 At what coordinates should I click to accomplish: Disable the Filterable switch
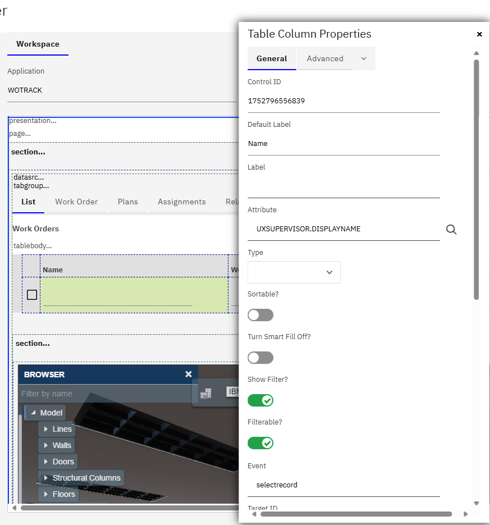pos(260,443)
